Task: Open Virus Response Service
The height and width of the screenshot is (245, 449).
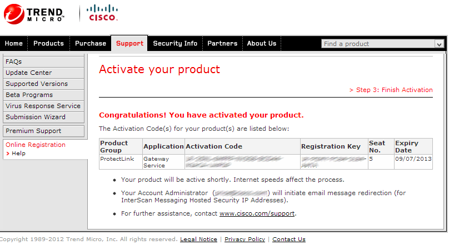Action: pos(43,106)
